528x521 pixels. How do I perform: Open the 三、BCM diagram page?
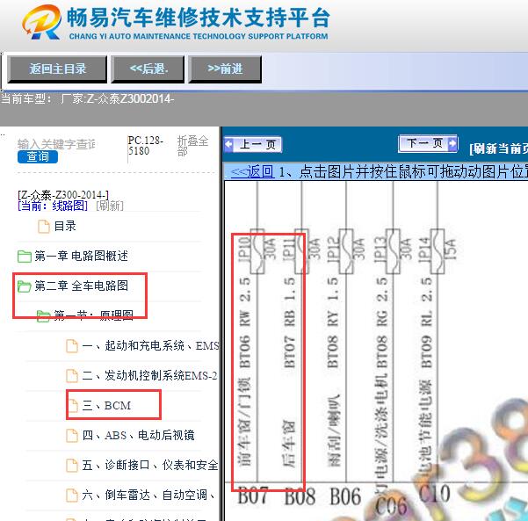[x=106, y=405]
